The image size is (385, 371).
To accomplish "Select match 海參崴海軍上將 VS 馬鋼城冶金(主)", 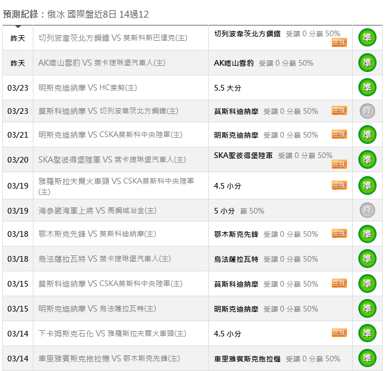I will click(97, 211).
